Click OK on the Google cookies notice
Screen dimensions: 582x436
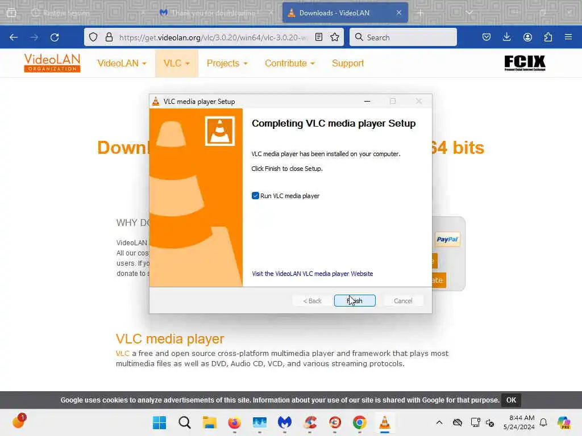(511, 400)
